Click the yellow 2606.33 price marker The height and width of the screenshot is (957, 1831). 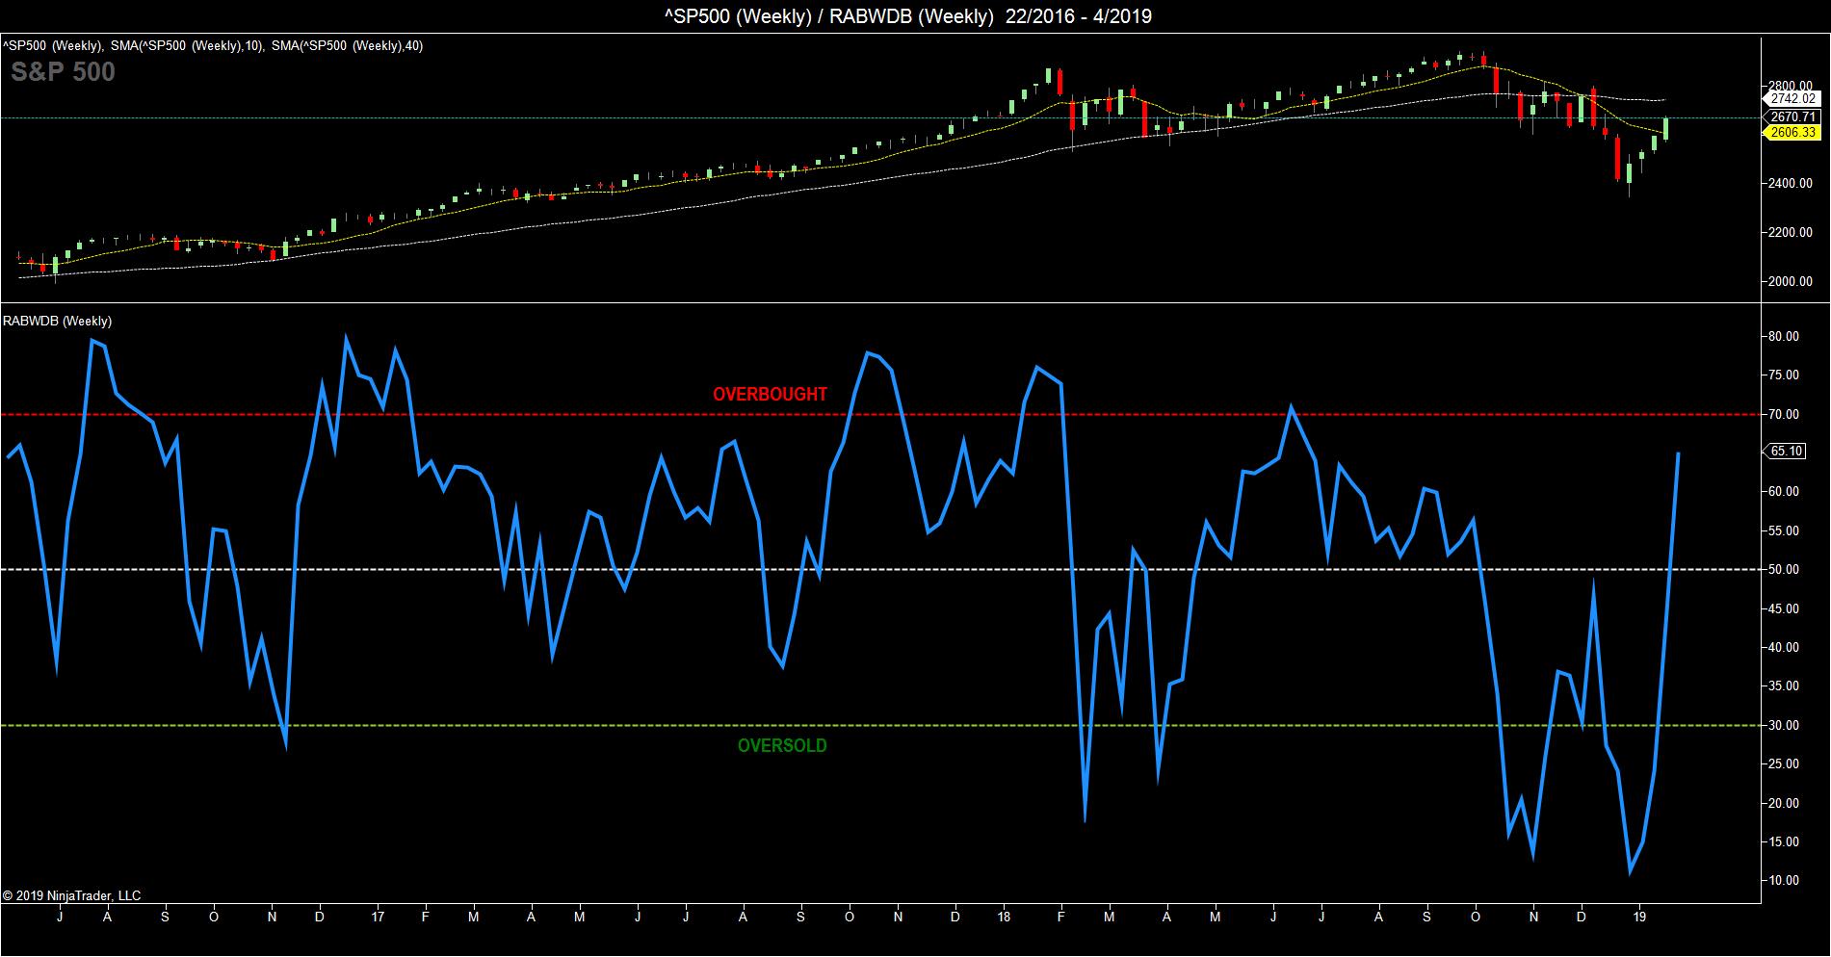[x=1793, y=133]
